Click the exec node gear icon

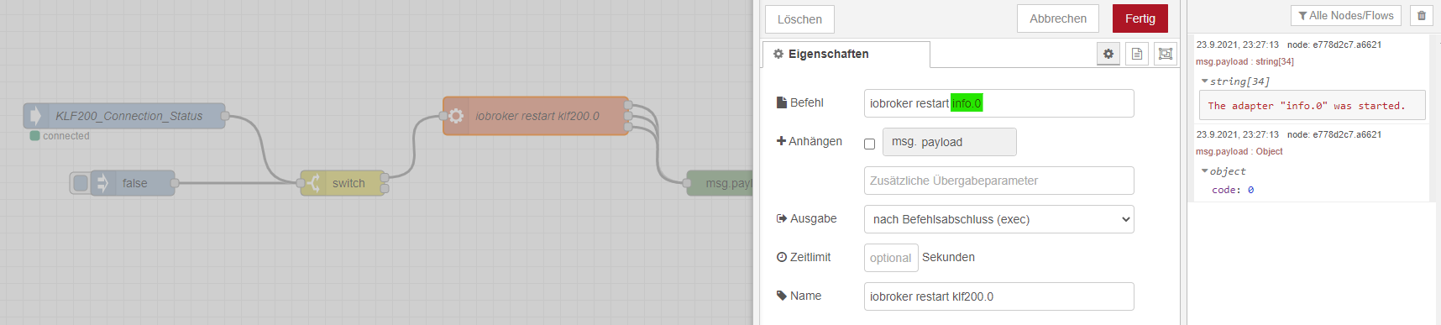click(456, 116)
